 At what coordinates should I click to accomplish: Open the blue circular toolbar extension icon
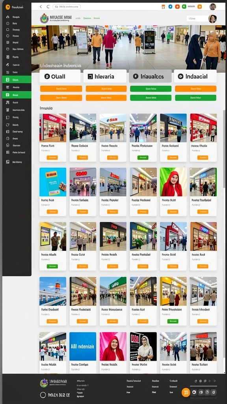point(170,6)
